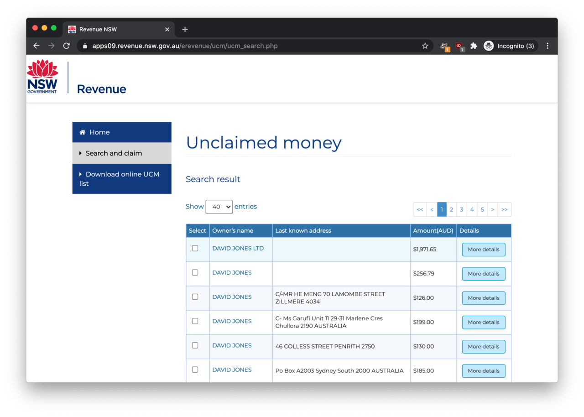Click the padlock site info icon
Image resolution: width=584 pixels, height=417 pixels.
click(85, 46)
